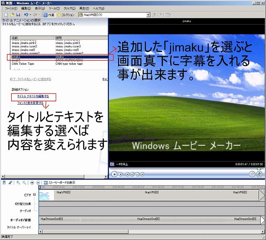266x240 pixels.
Task: Select the 'CNN Ticker Tape' animation row
Action: (x=59, y=64)
